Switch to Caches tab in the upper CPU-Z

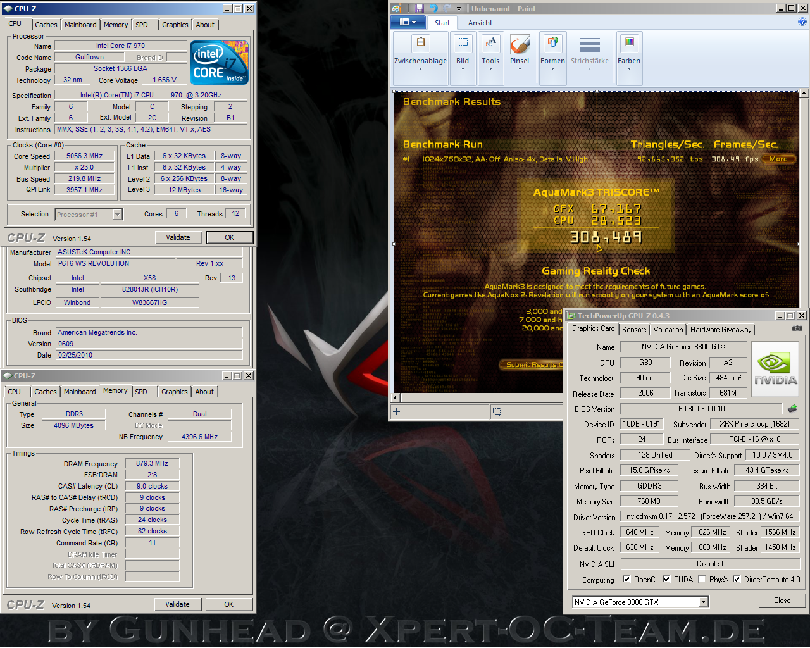click(x=46, y=25)
